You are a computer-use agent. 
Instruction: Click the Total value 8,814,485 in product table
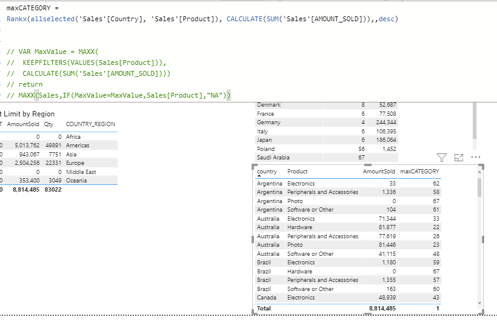[x=382, y=309]
